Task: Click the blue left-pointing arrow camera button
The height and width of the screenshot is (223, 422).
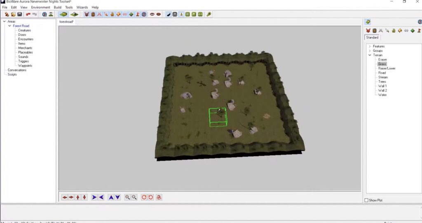Action: tap(101, 197)
